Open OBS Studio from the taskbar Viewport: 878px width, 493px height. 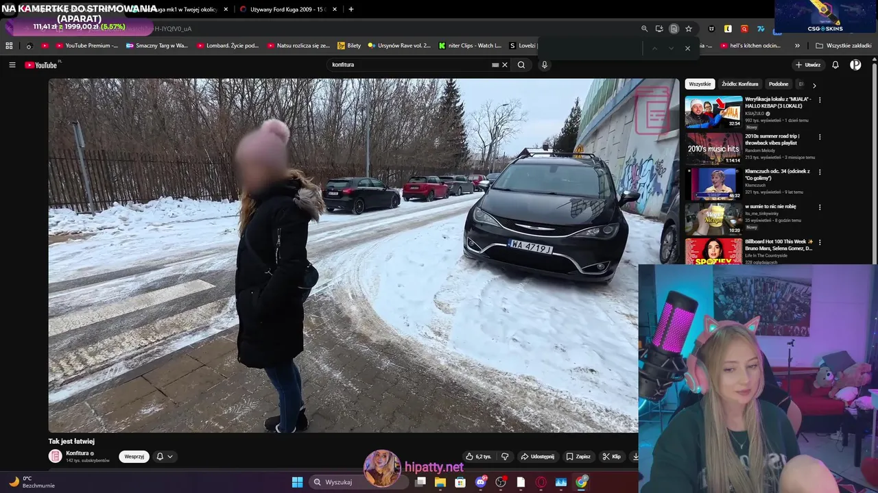[501, 482]
